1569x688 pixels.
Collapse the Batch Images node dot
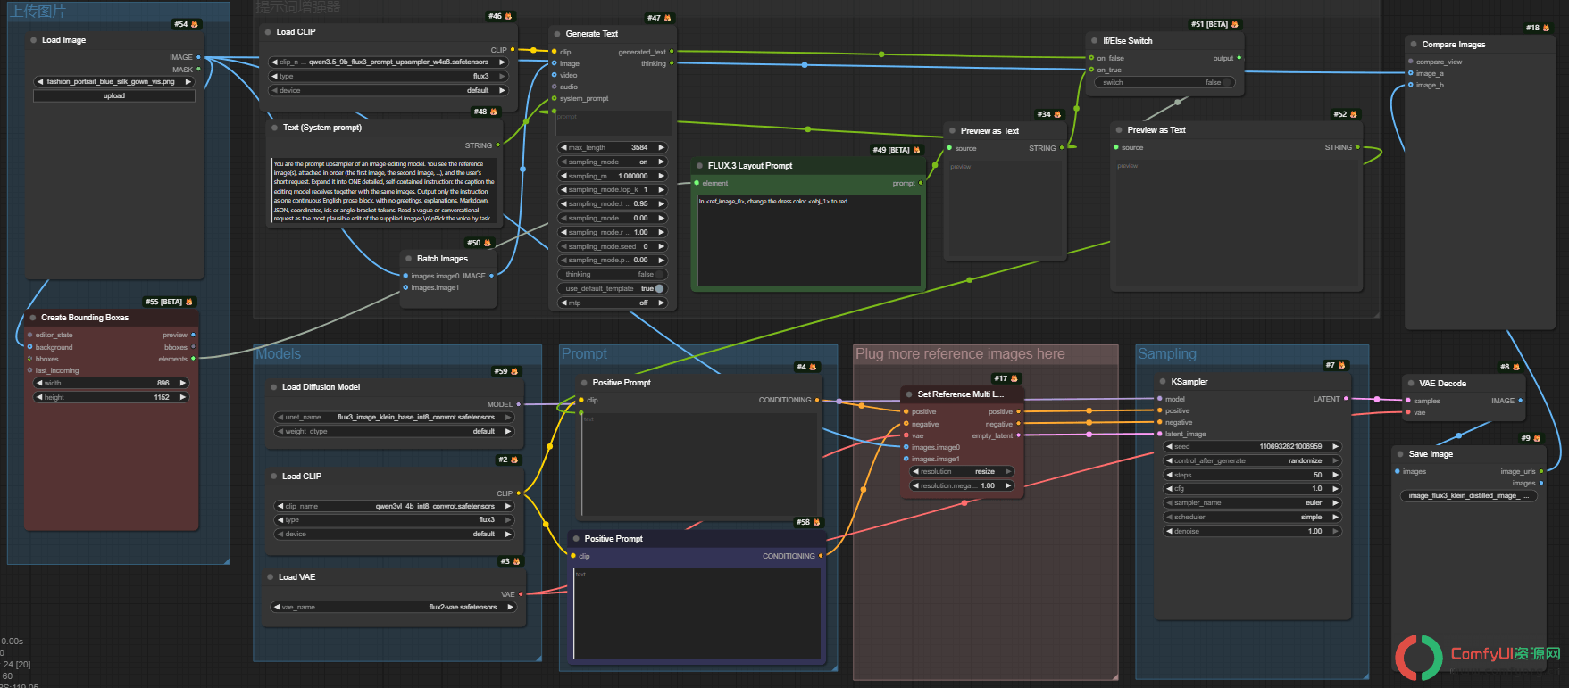408,259
